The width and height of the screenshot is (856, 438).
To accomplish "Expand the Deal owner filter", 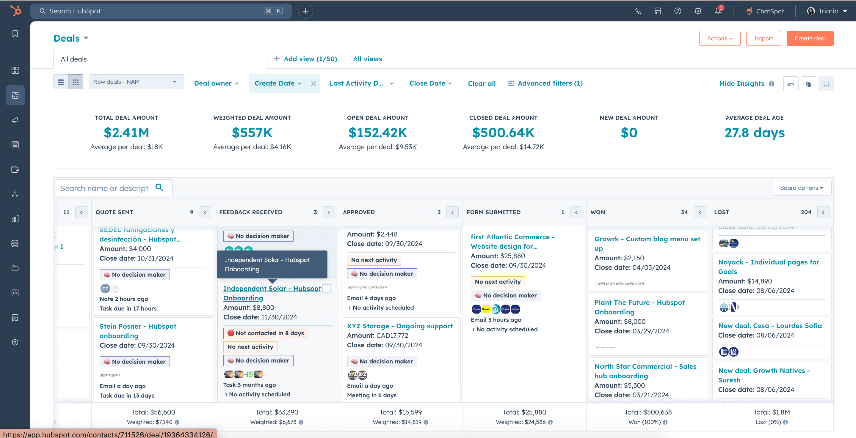I will (216, 83).
